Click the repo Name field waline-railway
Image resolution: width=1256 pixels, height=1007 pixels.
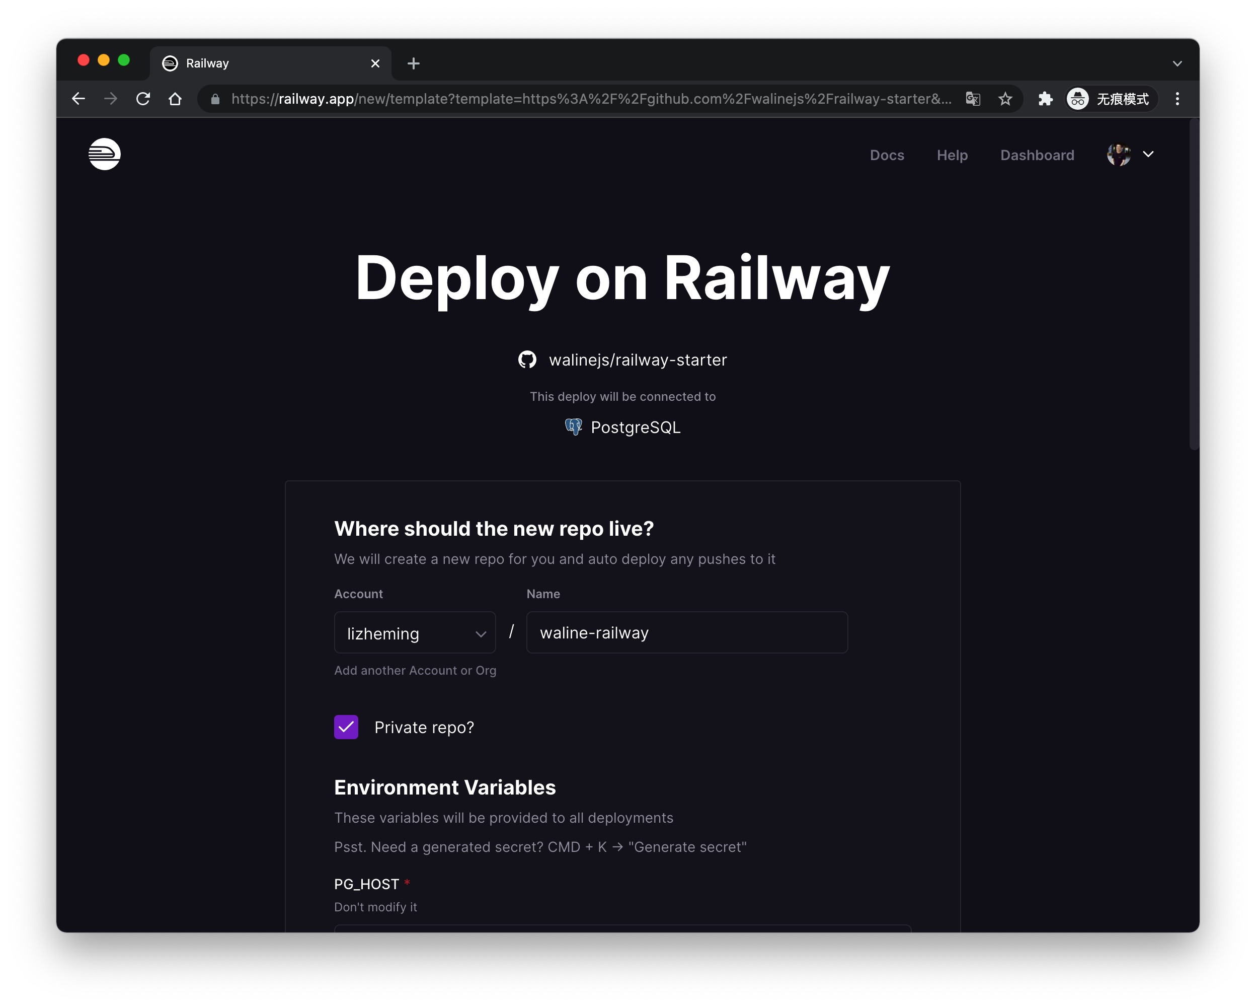click(687, 632)
